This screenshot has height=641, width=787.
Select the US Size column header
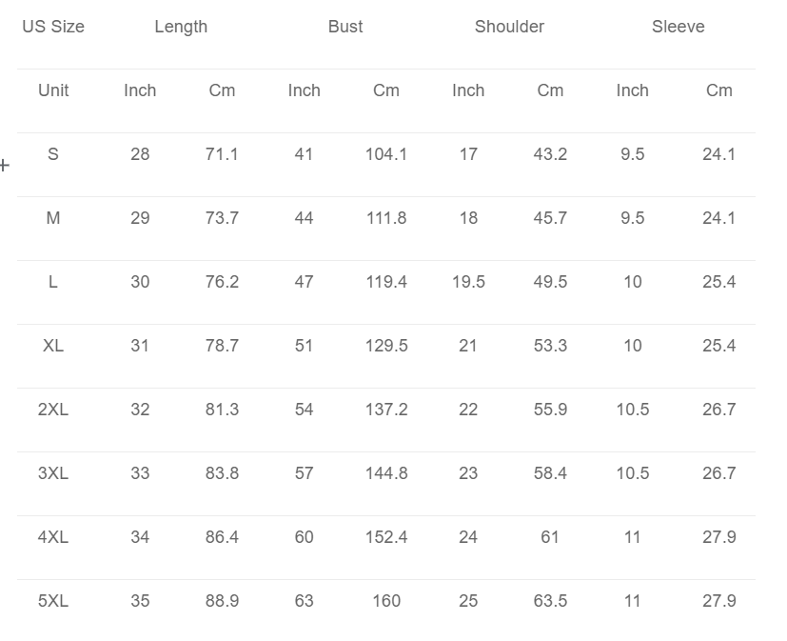(53, 27)
